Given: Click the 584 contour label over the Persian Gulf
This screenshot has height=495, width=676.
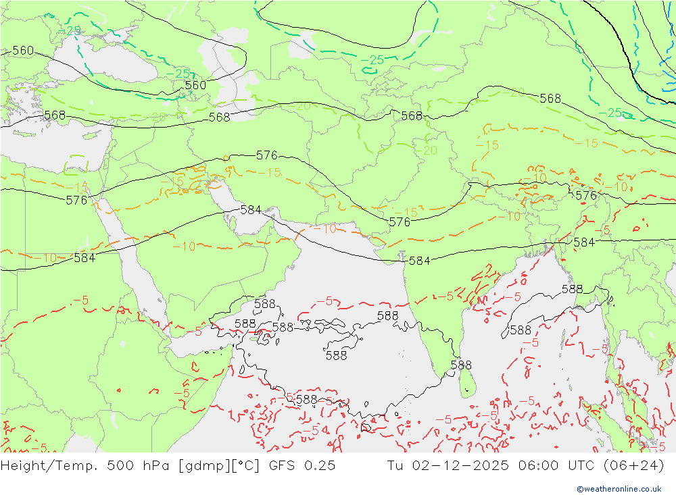Looking at the screenshot, I should 251,210.
